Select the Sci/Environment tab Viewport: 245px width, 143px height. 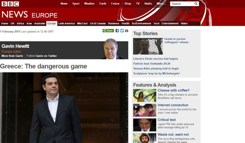[x=141, y=23]
